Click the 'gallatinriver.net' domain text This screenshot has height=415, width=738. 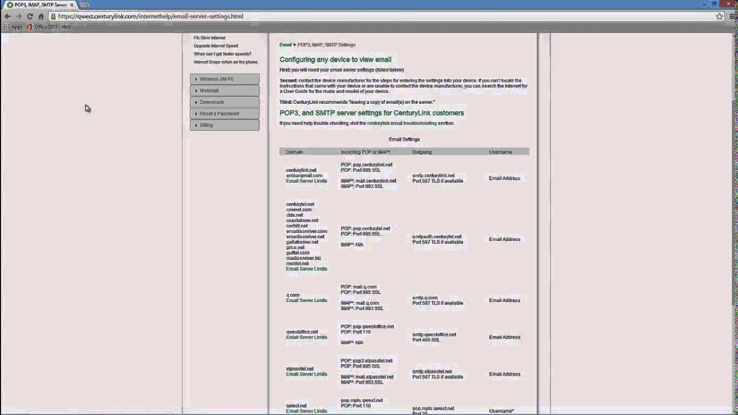pyautogui.click(x=302, y=242)
